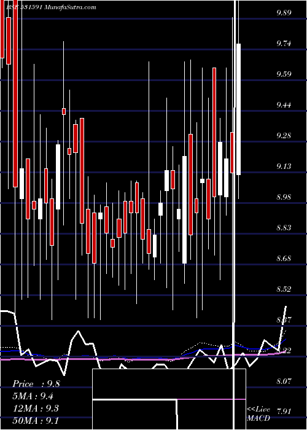Click the 9.28 price axis label

284,136
